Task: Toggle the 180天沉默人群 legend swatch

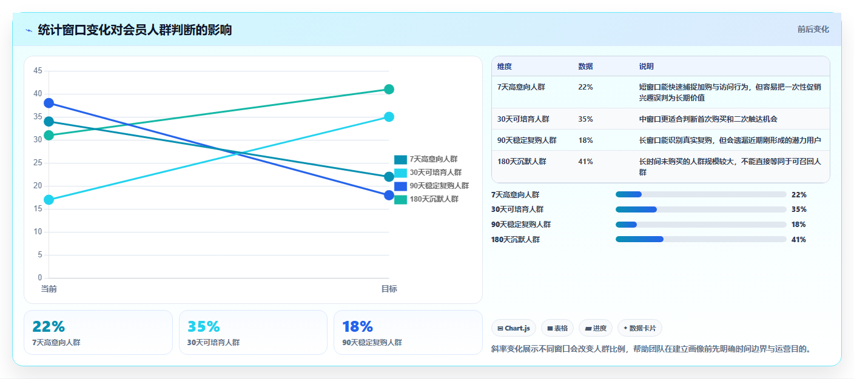Action: [x=400, y=199]
